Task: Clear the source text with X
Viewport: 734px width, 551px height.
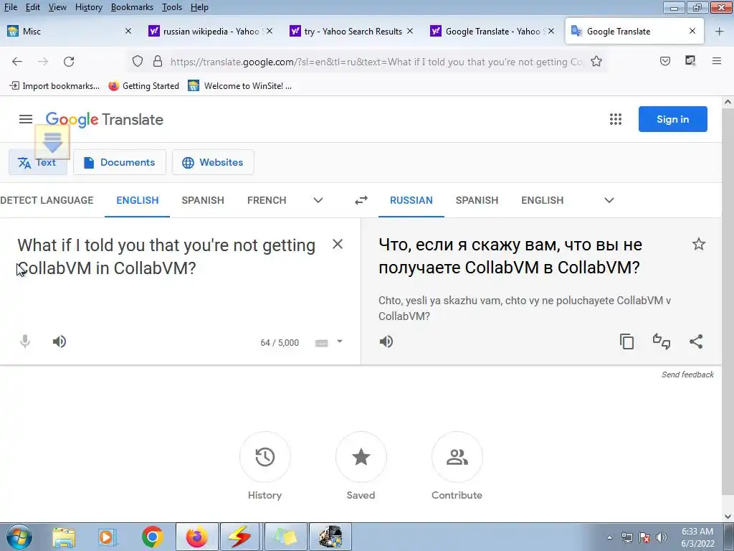Action: [x=337, y=244]
